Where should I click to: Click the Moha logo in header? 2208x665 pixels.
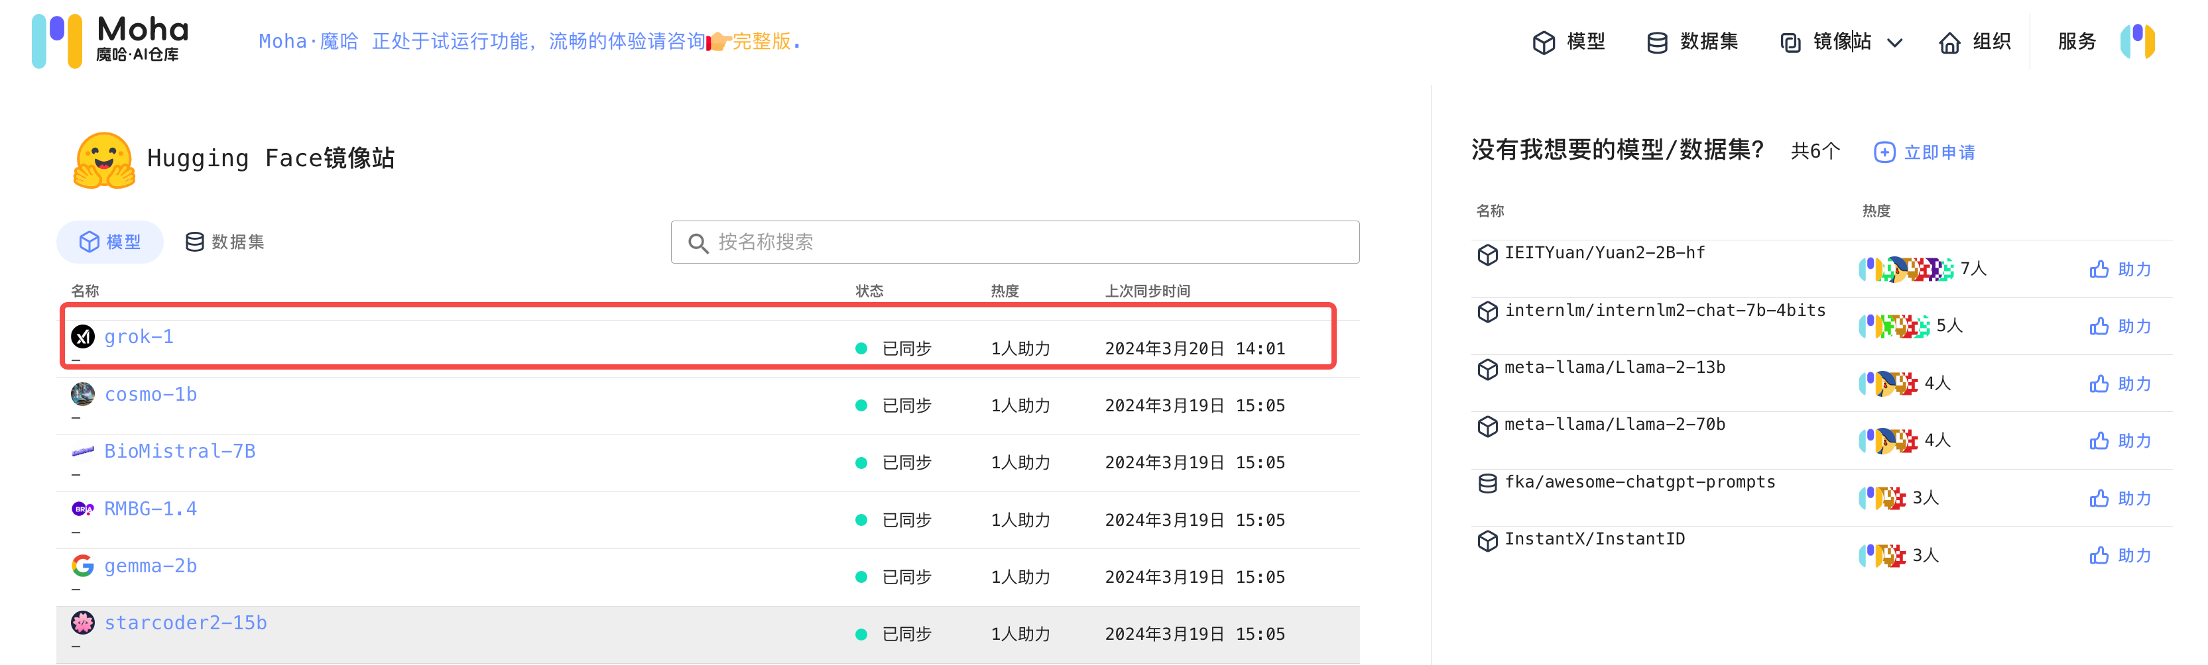(109, 40)
